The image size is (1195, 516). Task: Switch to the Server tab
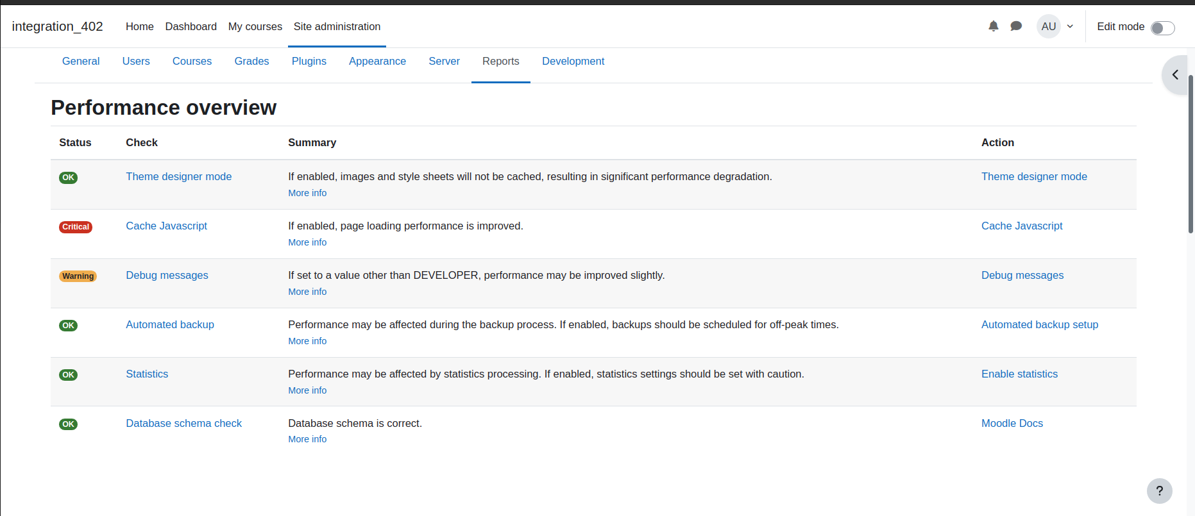tap(444, 61)
